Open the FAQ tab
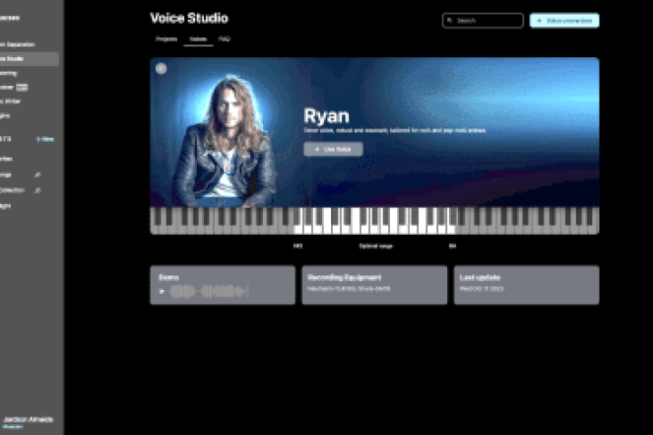The height and width of the screenshot is (435, 653). point(224,40)
